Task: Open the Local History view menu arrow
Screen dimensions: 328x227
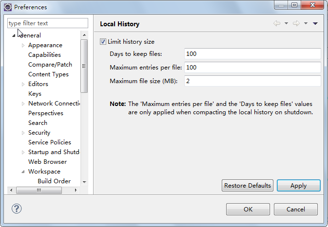Action: (315, 23)
